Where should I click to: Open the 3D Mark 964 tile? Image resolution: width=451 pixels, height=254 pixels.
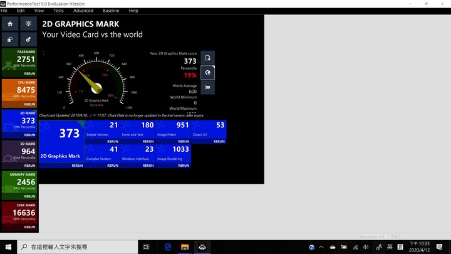pos(19,155)
